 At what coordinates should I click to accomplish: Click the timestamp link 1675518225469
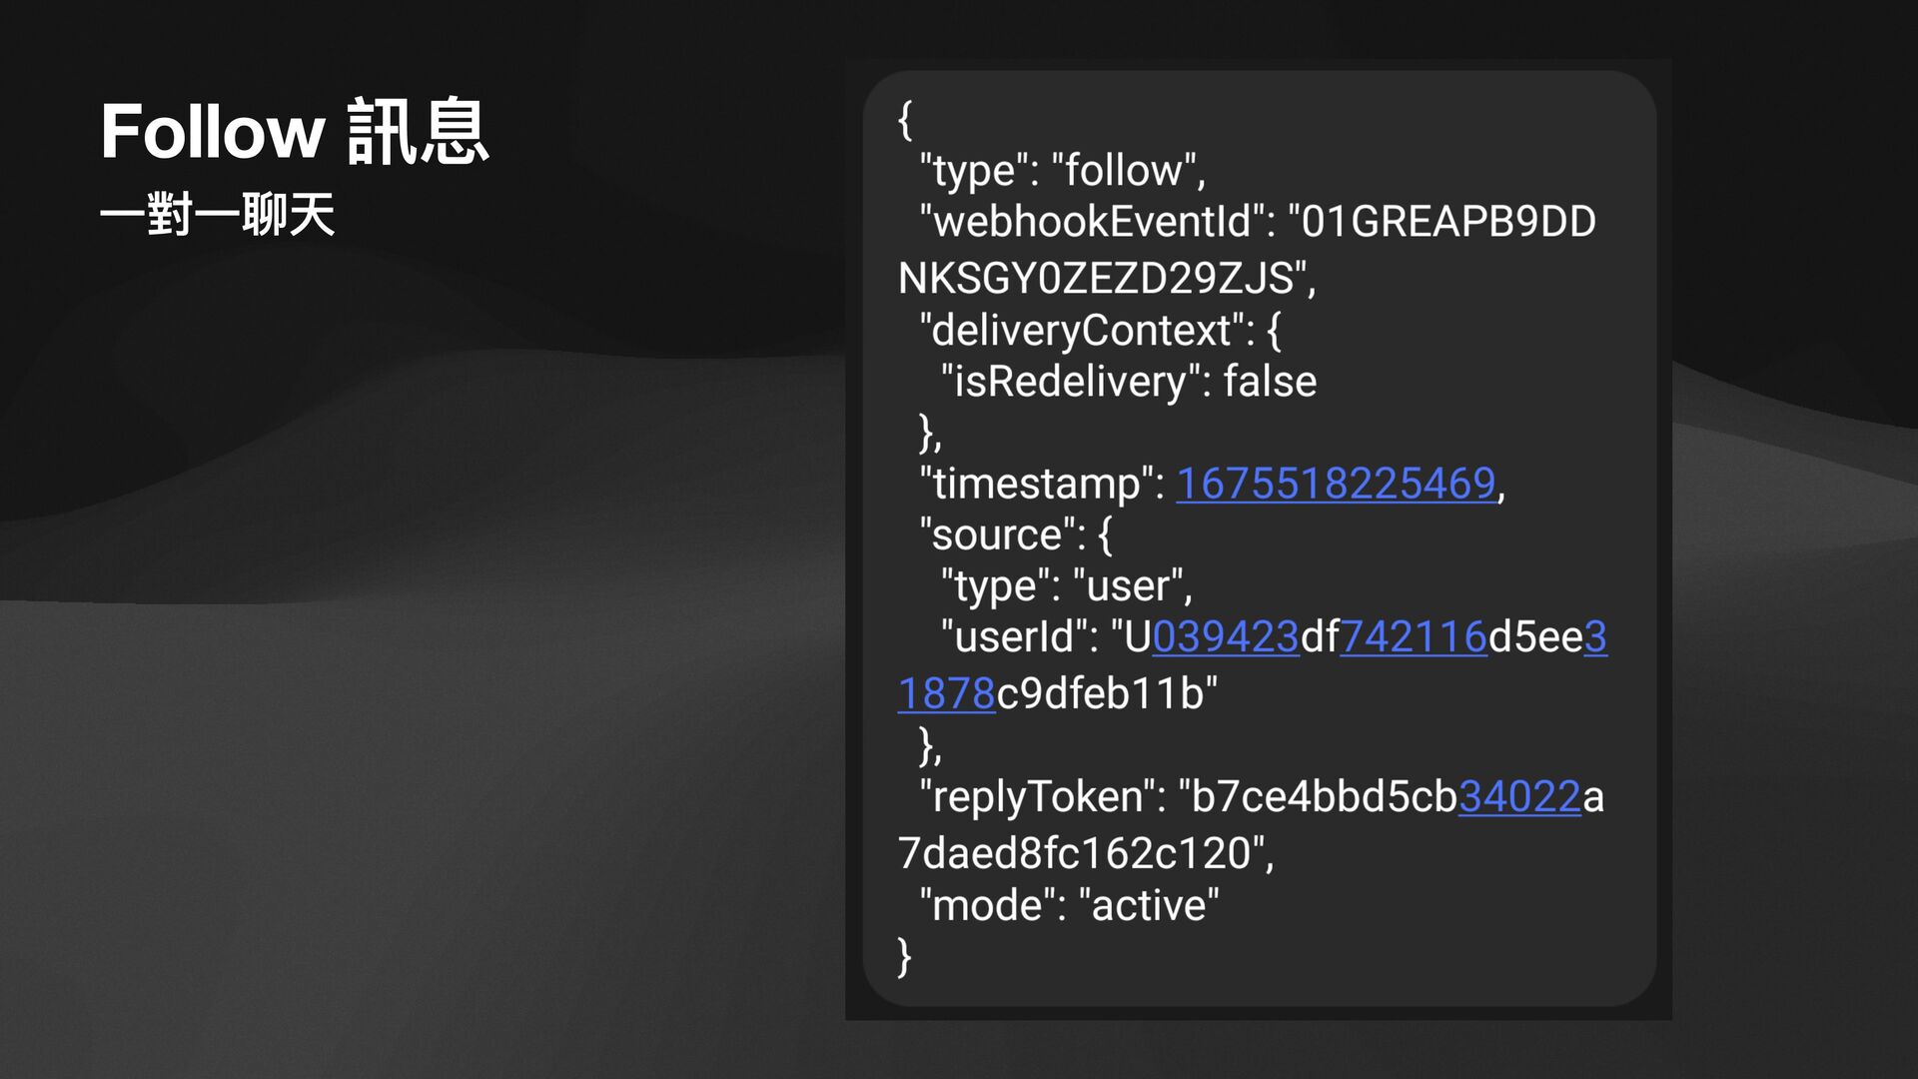point(1336,484)
